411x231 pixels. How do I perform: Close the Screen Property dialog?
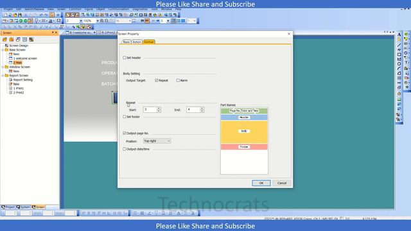[x=289, y=34]
